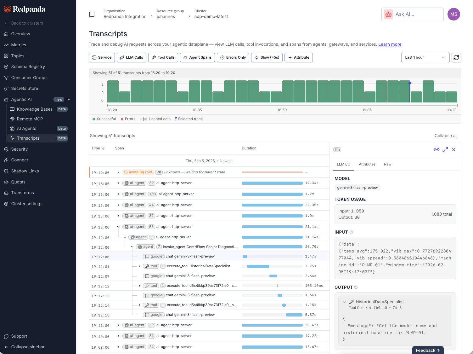The height and width of the screenshot is (354, 473).
Task: Collapse the 19:12:00 ai-agent 53 row
Action: tap(118, 227)
